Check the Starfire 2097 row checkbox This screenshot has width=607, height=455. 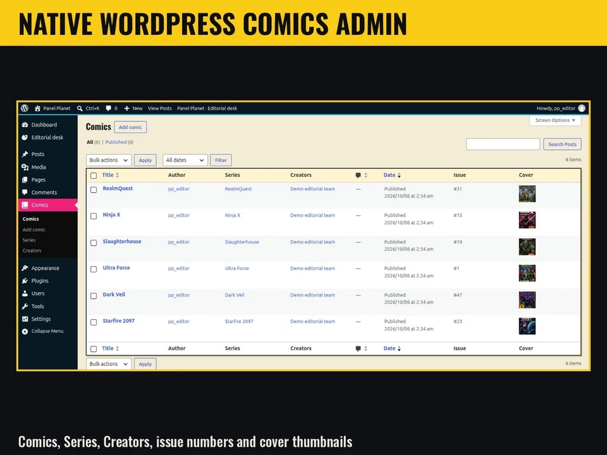point(94,322)
